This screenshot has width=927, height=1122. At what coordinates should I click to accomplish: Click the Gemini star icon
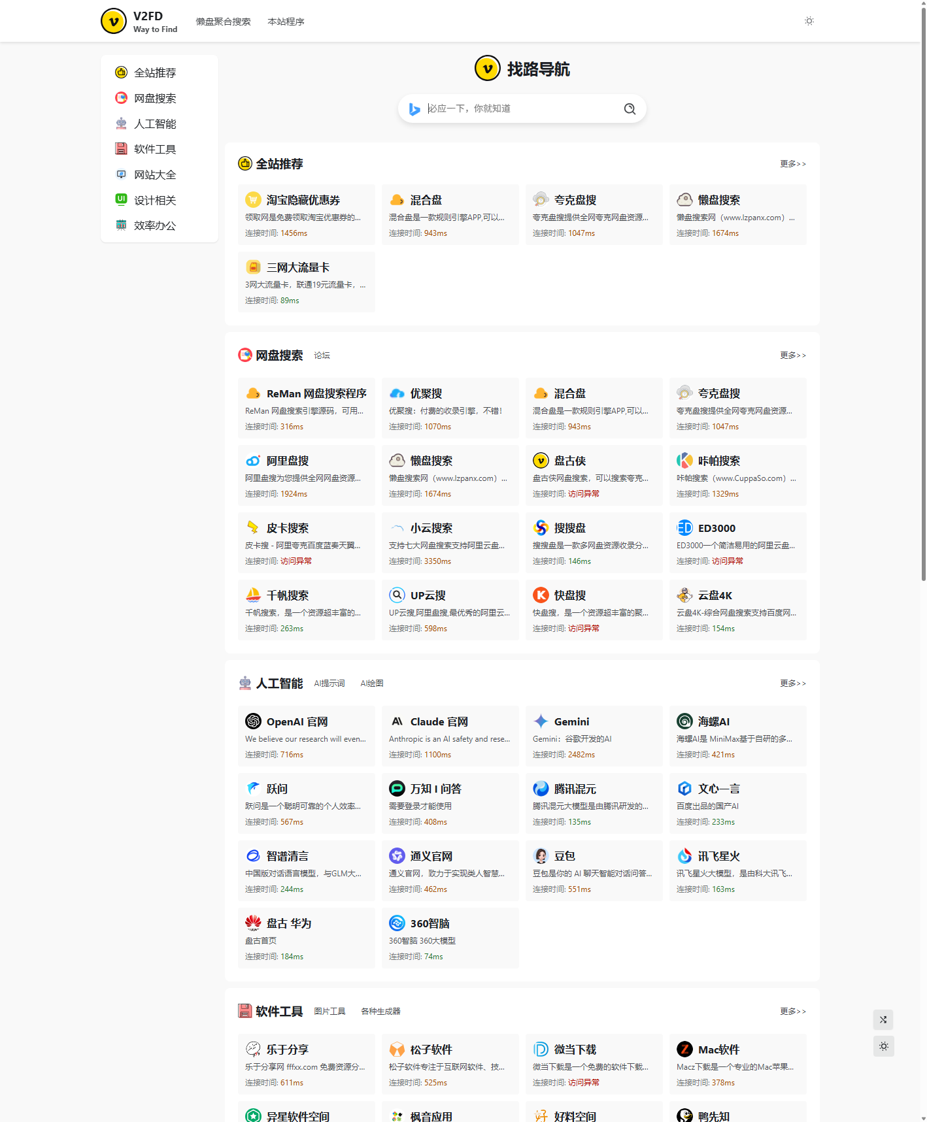coord(541,721)
